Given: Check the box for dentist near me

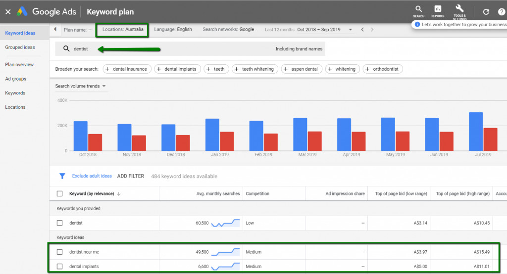Looking at the screenshot, I should tap(59, 252).
